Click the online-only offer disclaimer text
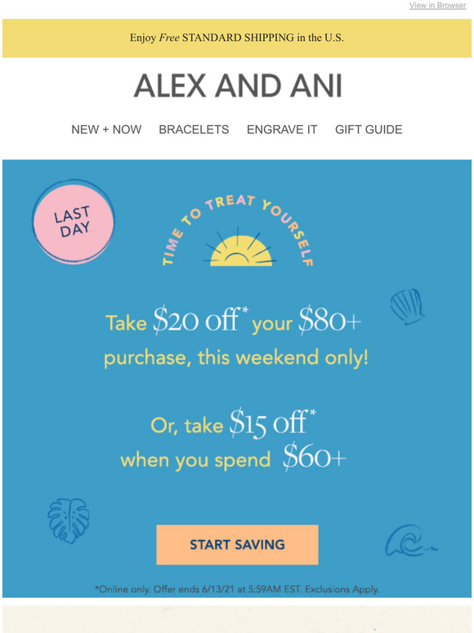Image resolution: width=474 pixels, height=633 pixels. (x=237, y=590)
